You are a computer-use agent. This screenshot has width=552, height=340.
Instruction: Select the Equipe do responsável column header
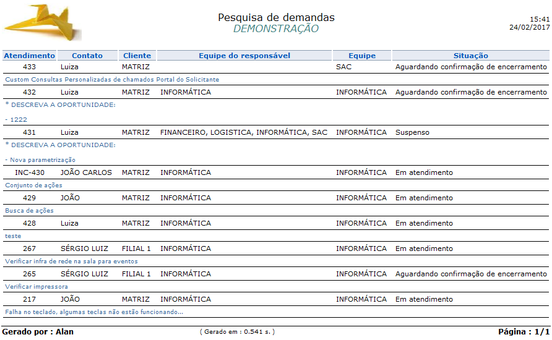click(x=244, y=56)
